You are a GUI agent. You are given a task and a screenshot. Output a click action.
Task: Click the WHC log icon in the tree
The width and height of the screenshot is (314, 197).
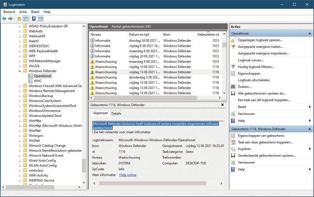click(30, 81)
